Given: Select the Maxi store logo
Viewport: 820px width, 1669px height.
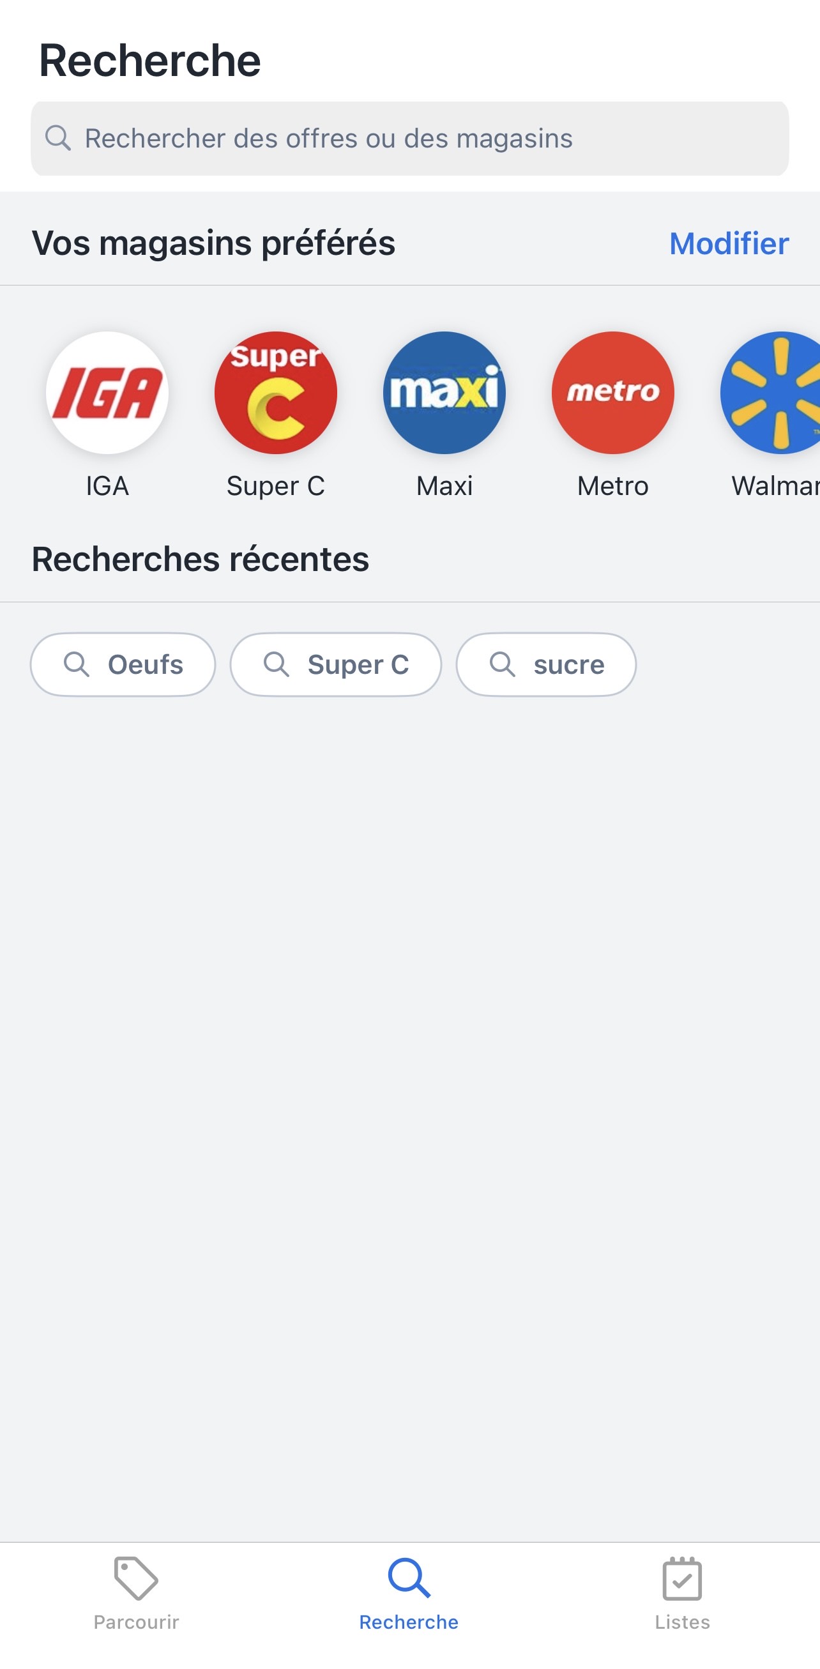Looking at the screenshot, I should point(444,393).
